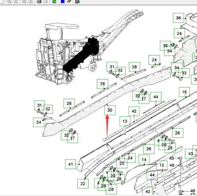Click part number 35 label
Screen dimensions: 197x196
pos(165,46)
